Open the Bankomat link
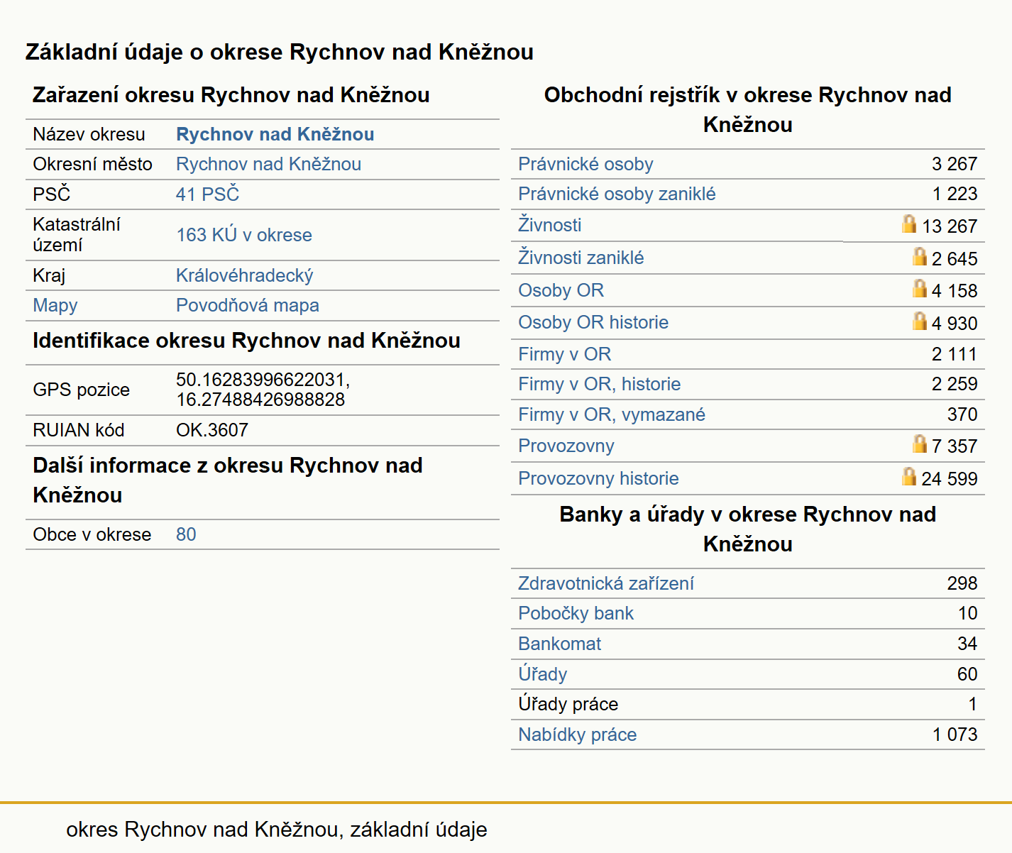The height and width of the screenshot is (853, 1012). click(x=560, y=644)
